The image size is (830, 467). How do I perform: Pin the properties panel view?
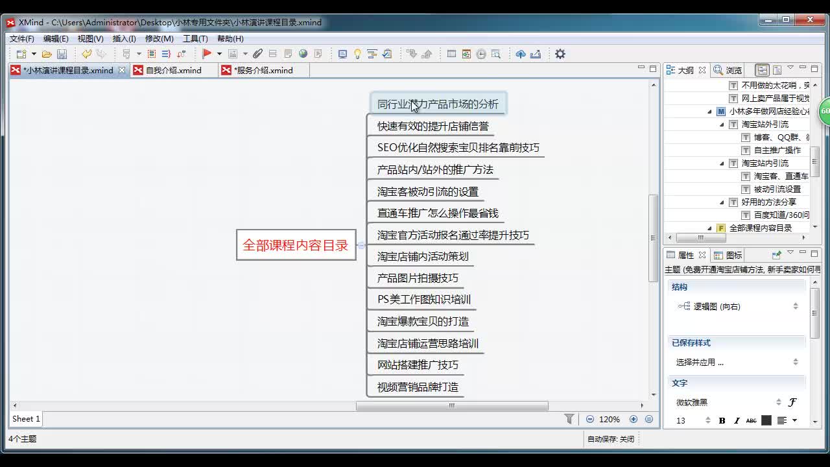pos(776,255)
